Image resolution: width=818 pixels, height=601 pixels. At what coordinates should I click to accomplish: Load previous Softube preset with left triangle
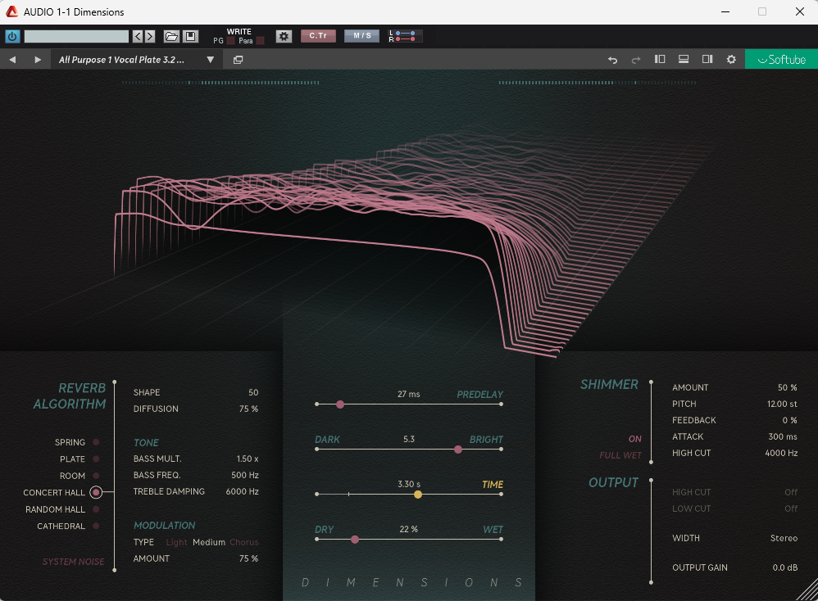12,60
